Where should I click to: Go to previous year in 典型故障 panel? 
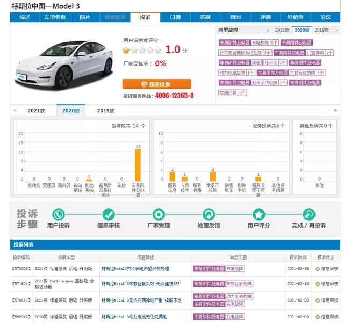pos(268,30)
